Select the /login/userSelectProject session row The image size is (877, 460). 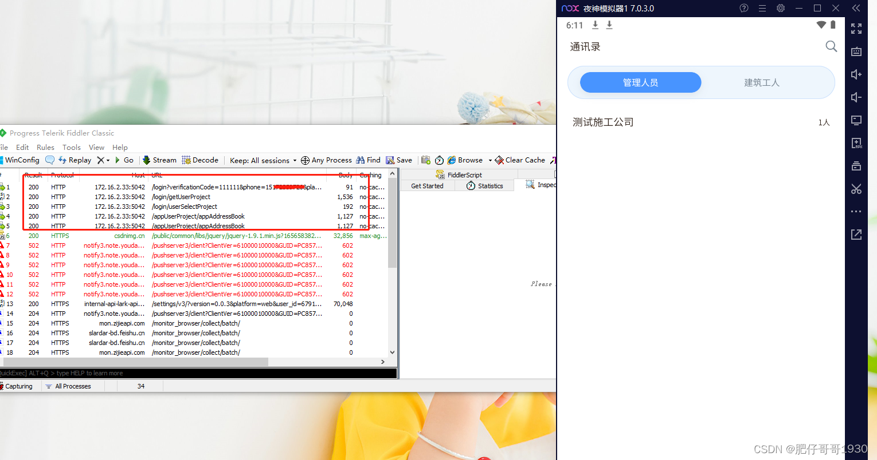(194, 207)
